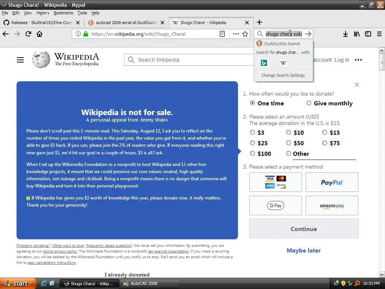
Task: Search with Bing engine icon
Action: click(264, 63)
